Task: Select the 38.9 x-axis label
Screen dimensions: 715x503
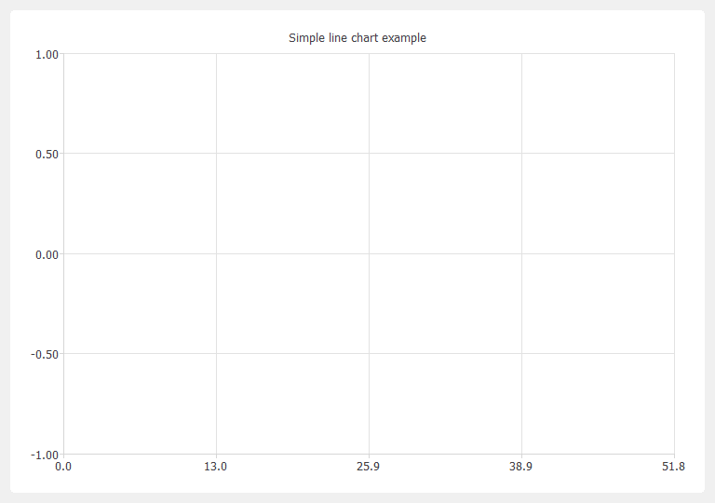Action: (520, 467)
